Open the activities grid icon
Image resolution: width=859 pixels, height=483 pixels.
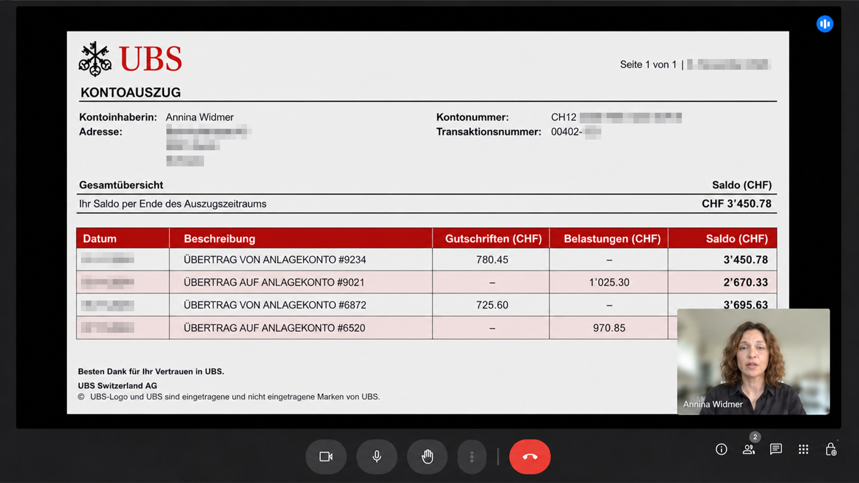point(804,449)
